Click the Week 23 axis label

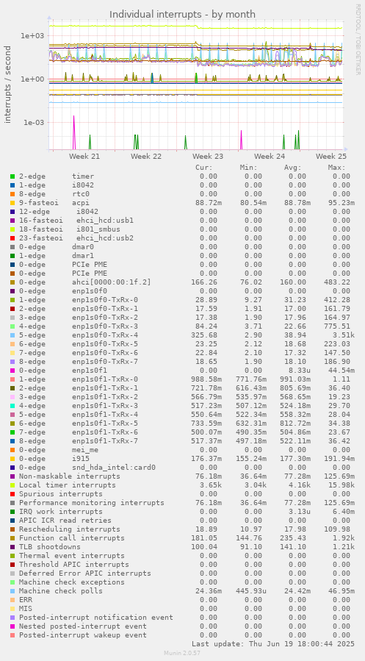click(208, 157)
